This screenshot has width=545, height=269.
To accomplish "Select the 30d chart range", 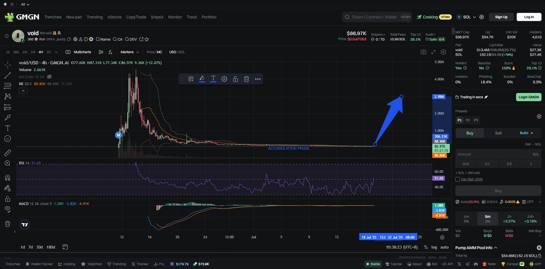I will coord(40,247).
